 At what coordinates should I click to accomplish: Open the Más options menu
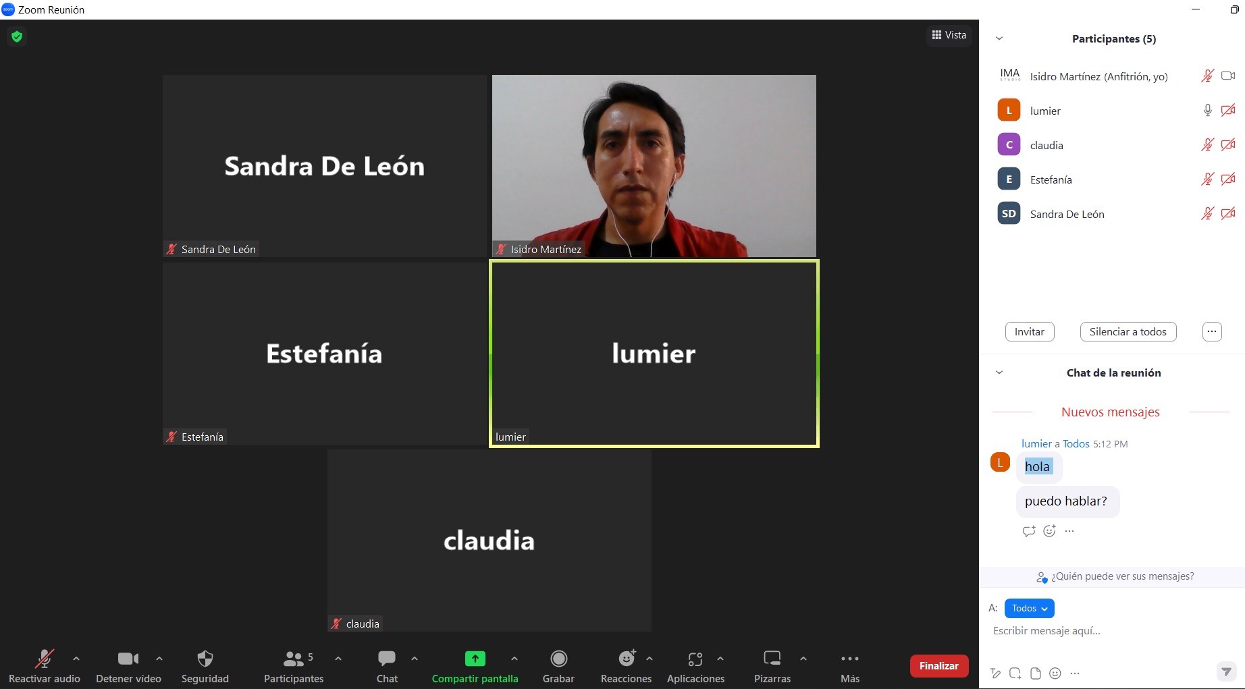[849, 659]
